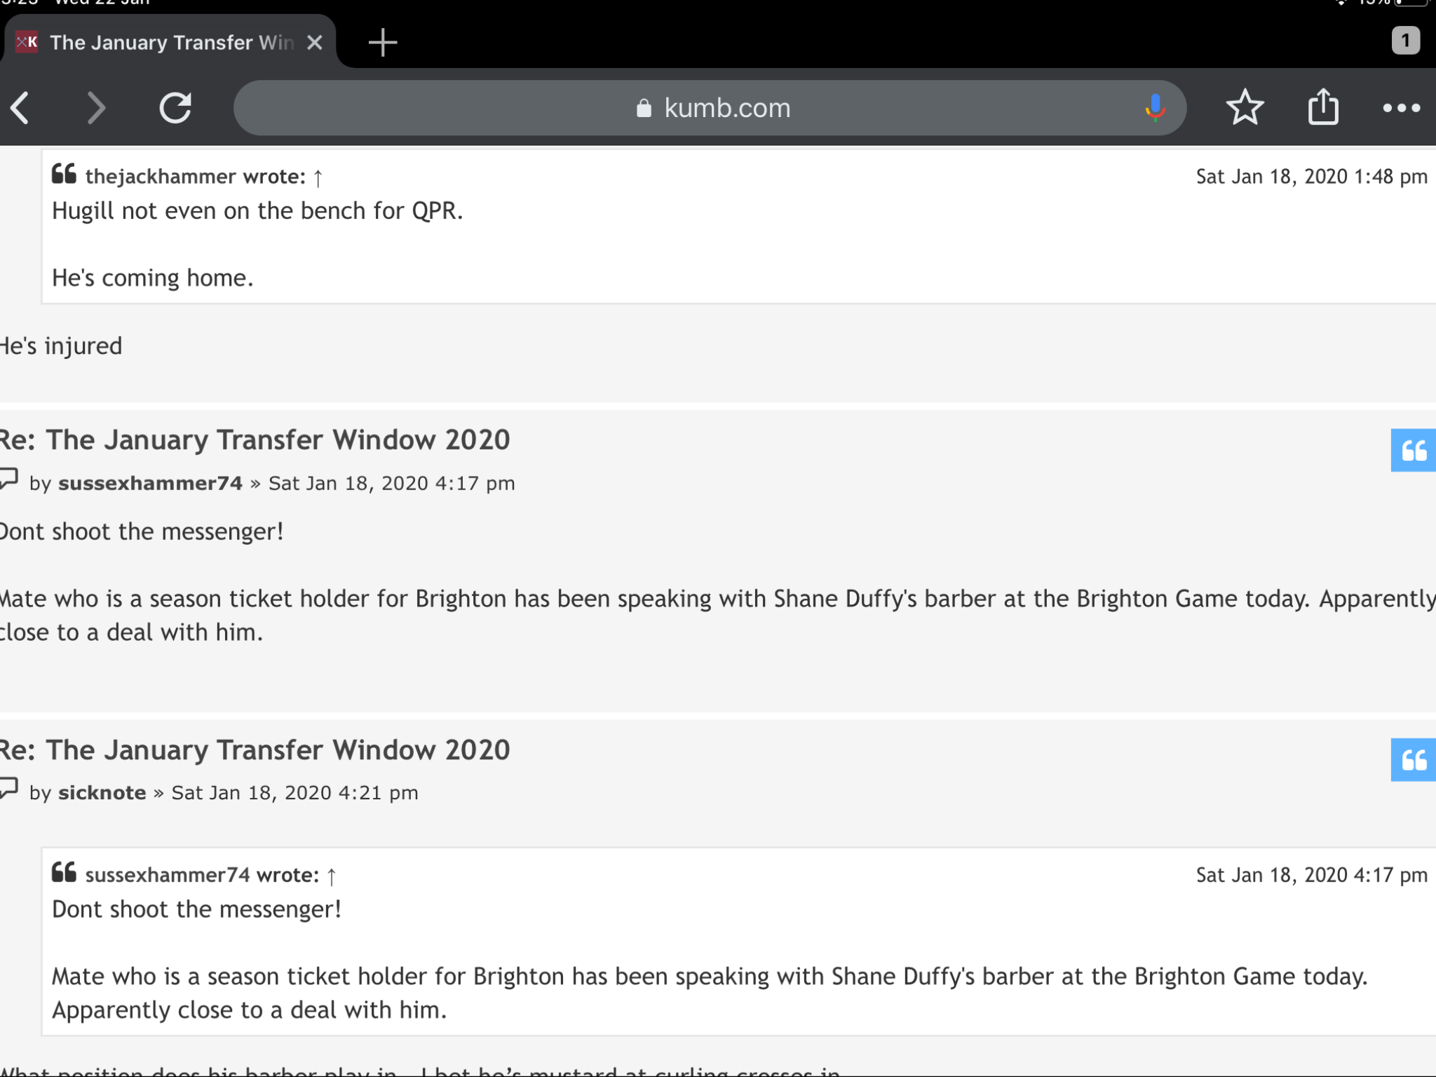Go back to the previous page
This screenshot has width=1436, height=1077.
pos(21,108)
